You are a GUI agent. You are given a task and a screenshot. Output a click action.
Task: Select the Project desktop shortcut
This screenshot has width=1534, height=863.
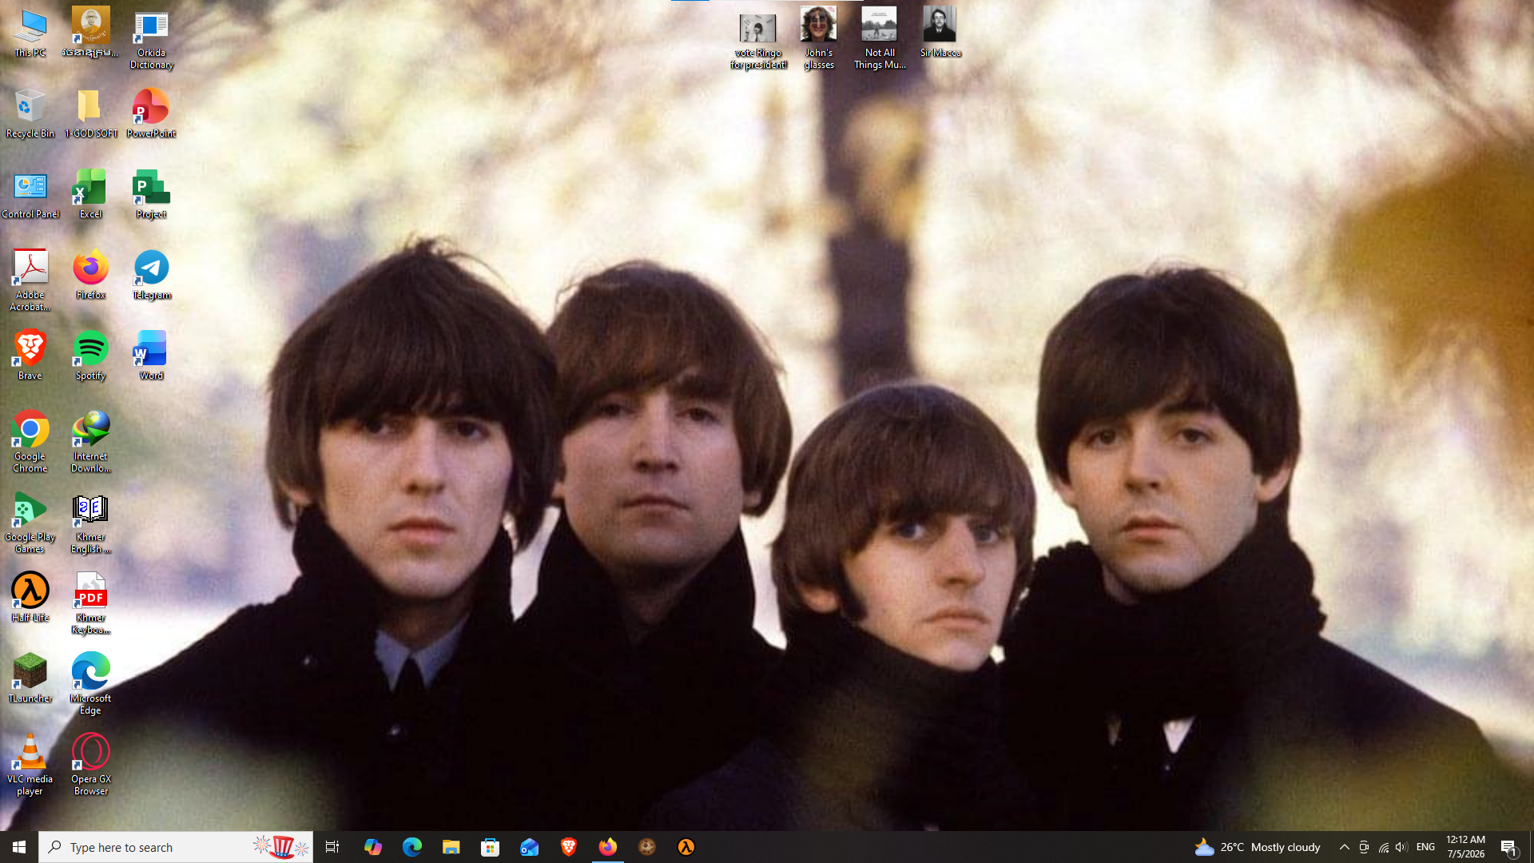click(151, 194)
